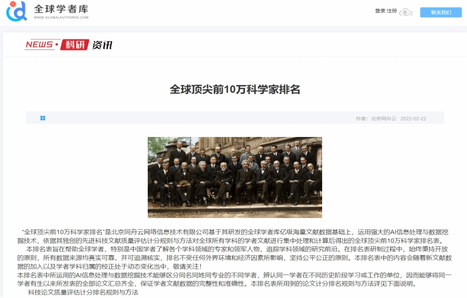Click the red 科研 label
Screen dimensions: 467x298
(x=74, y=45)
